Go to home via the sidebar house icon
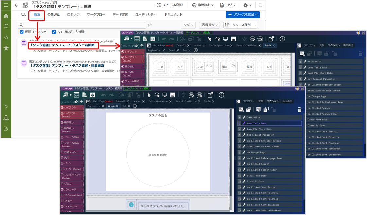Image resolution: width=367 pixels, height=215 pixels. [x=6, y=16]
